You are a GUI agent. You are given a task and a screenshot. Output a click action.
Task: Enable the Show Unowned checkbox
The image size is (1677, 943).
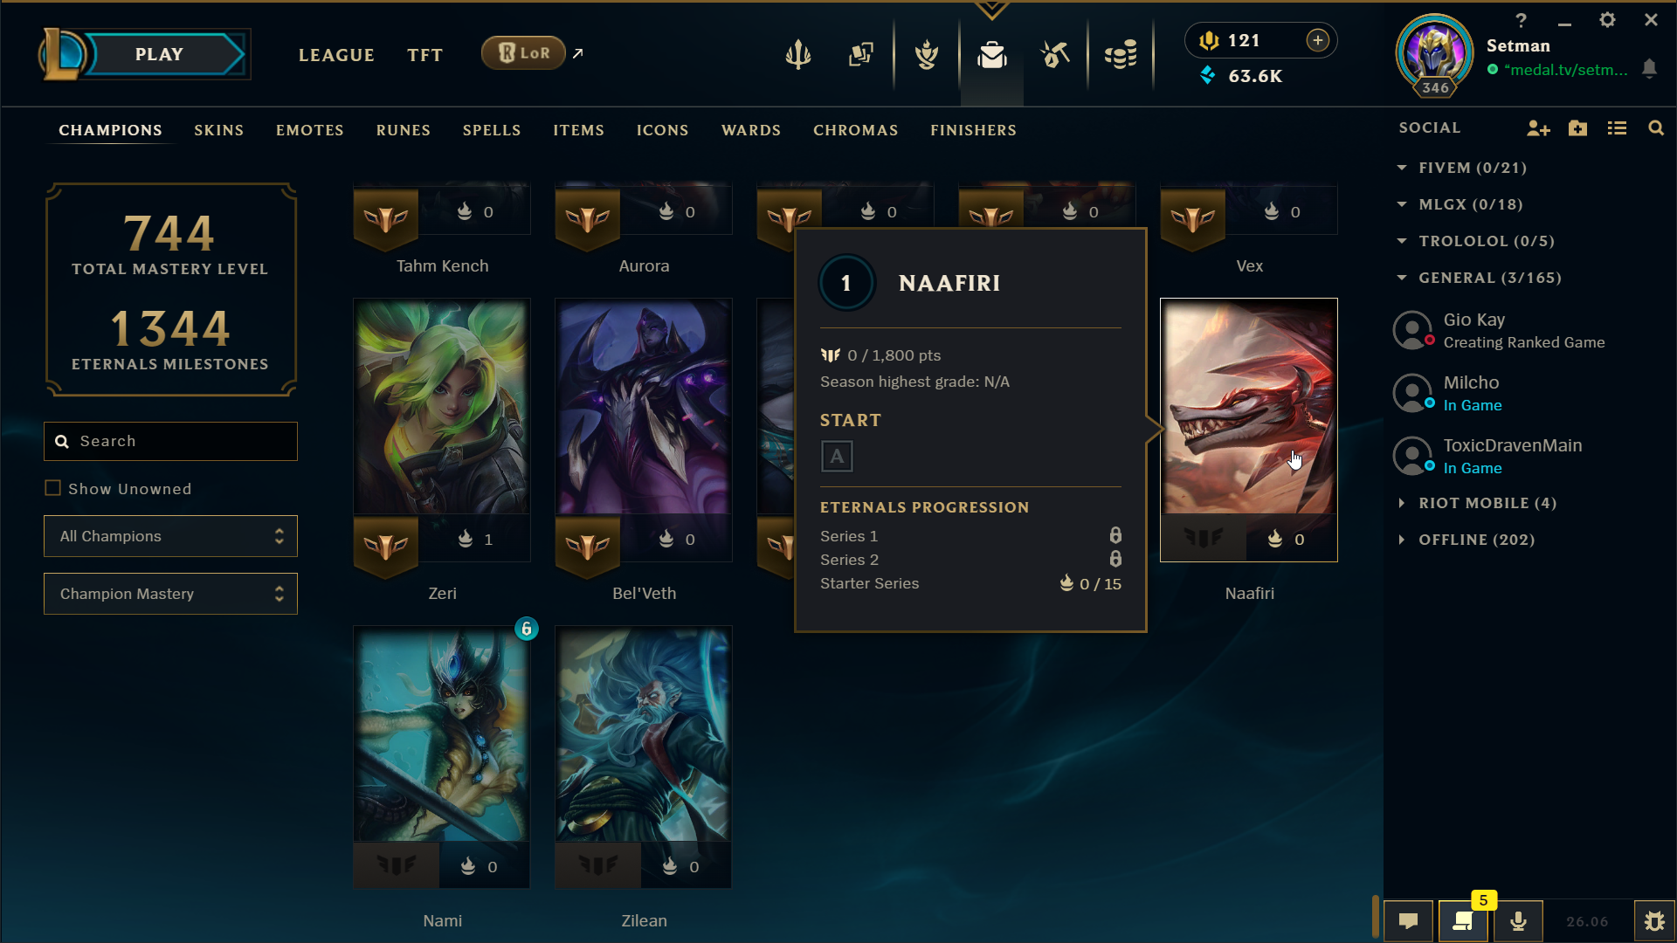(x=53, y=489)
